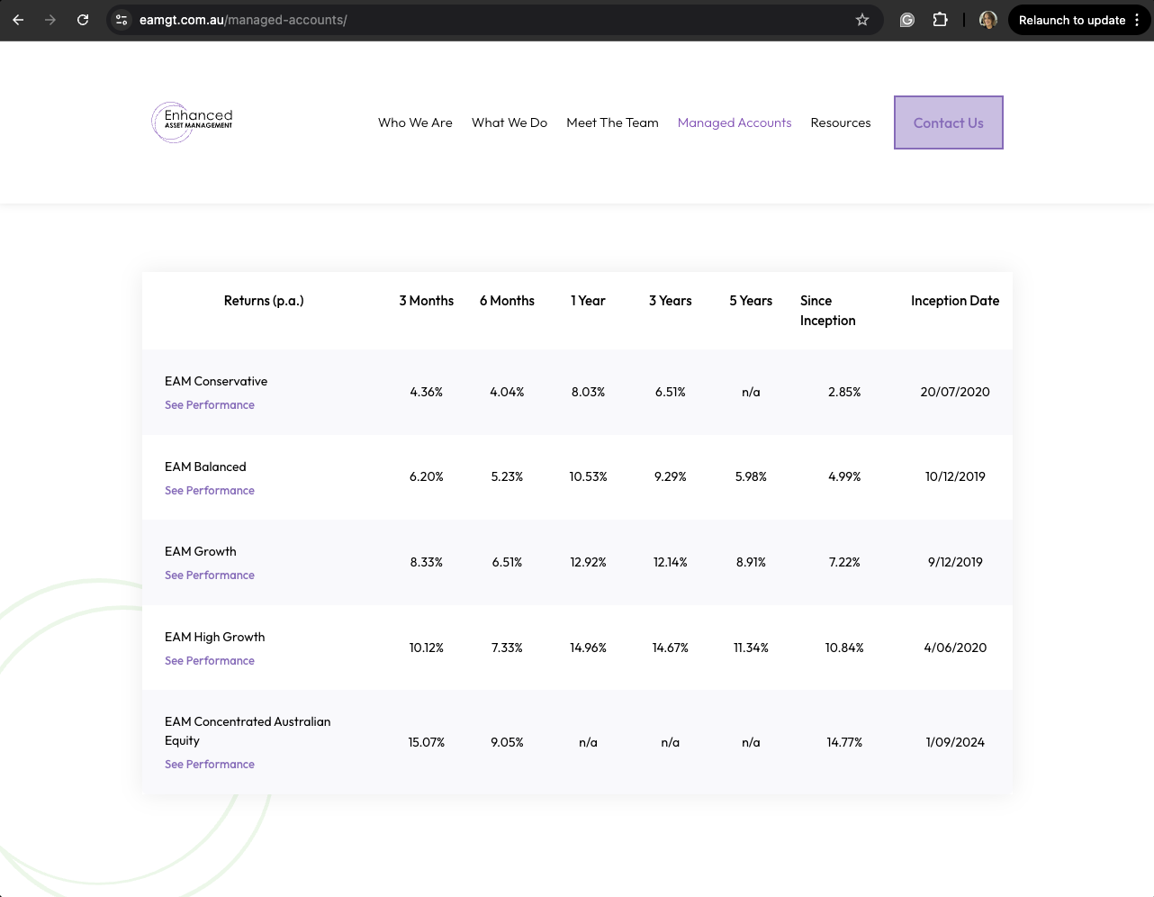Click the Since Inception column header
Screen dimensions: 1154x897
[828, 311]
